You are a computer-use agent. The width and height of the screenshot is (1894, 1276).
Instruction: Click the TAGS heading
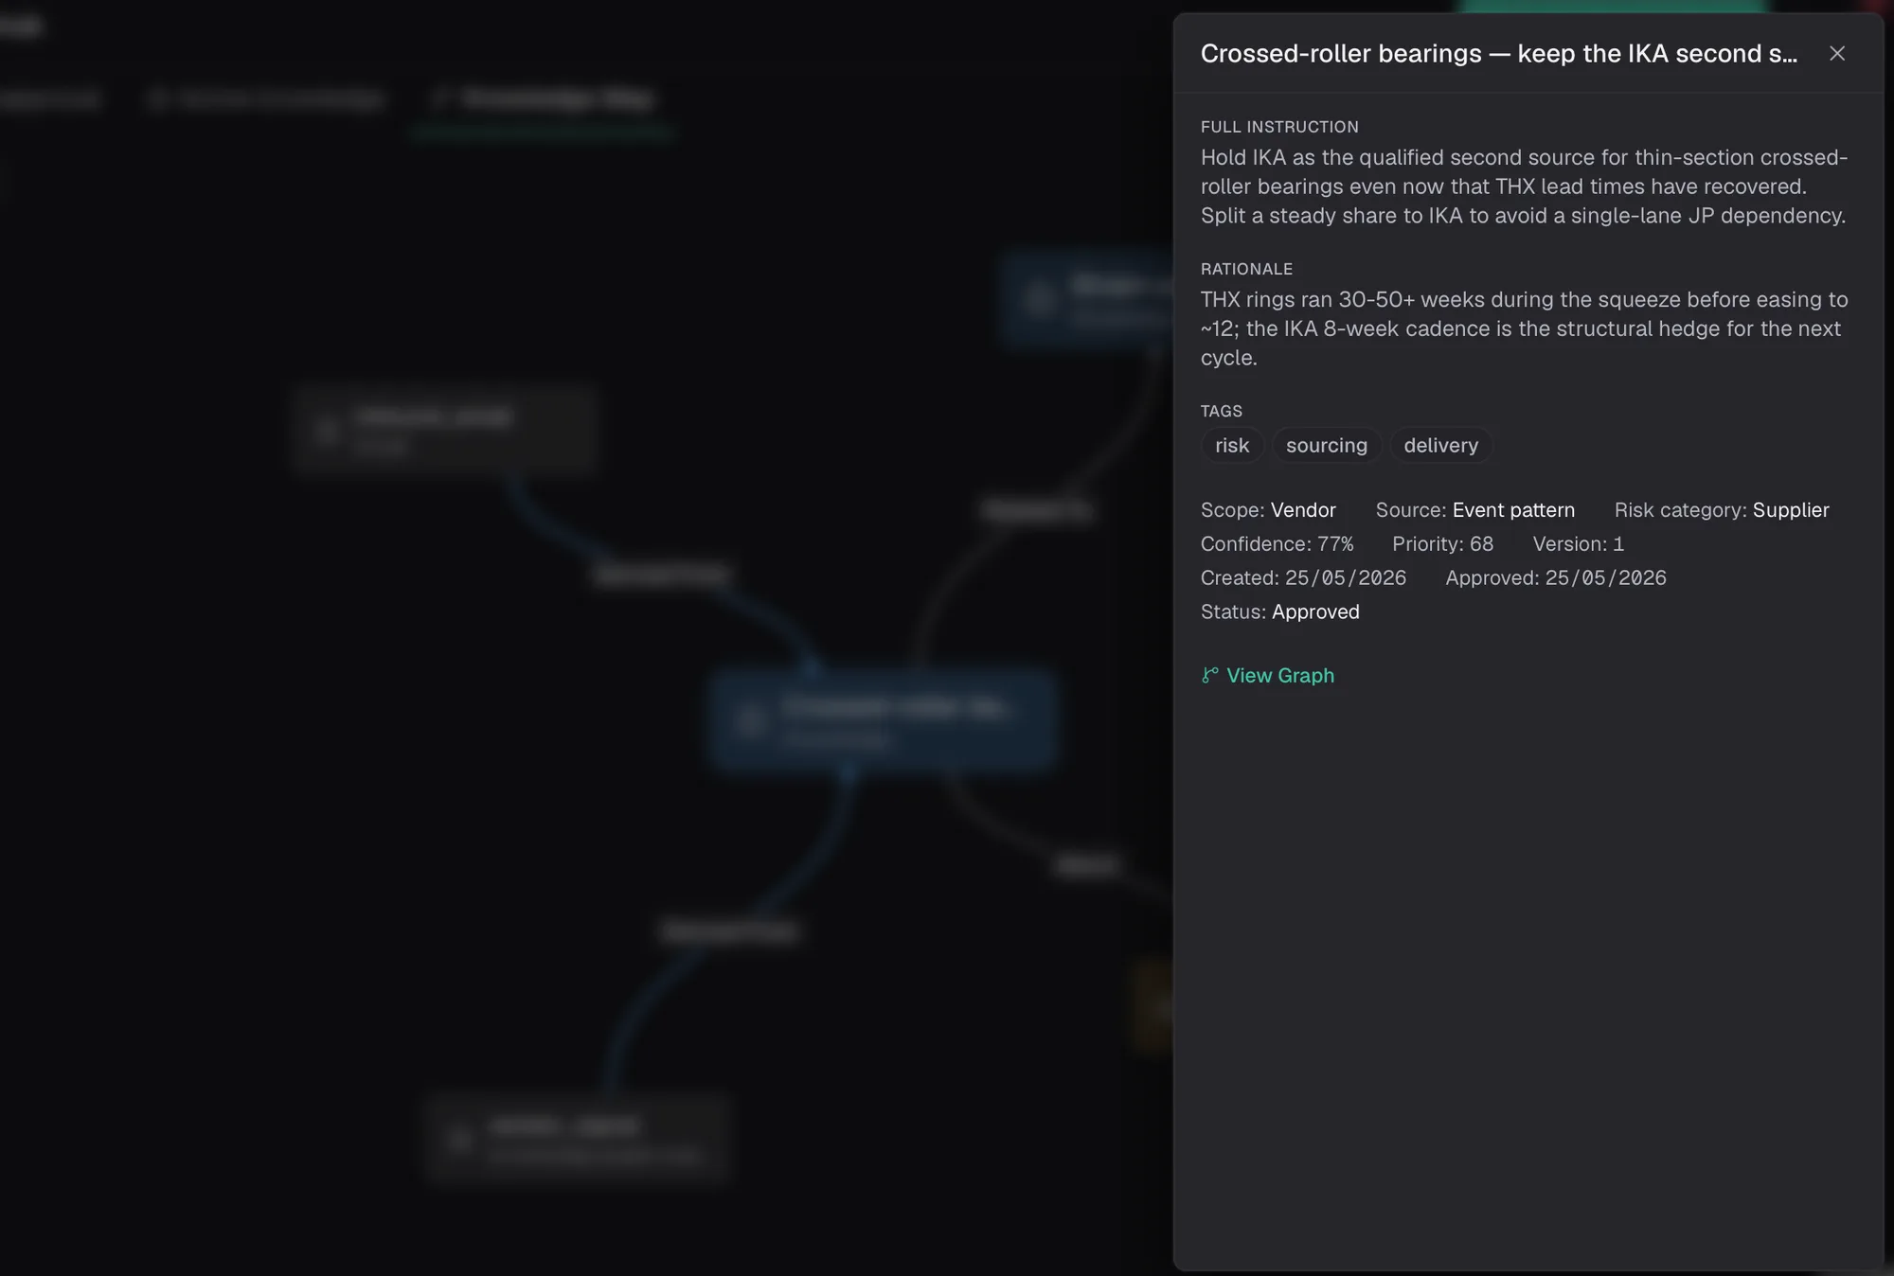point(1221,411)
